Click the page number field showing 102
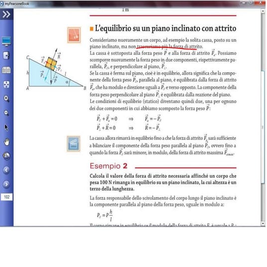 pyautogui.click(x=6, y=197)
